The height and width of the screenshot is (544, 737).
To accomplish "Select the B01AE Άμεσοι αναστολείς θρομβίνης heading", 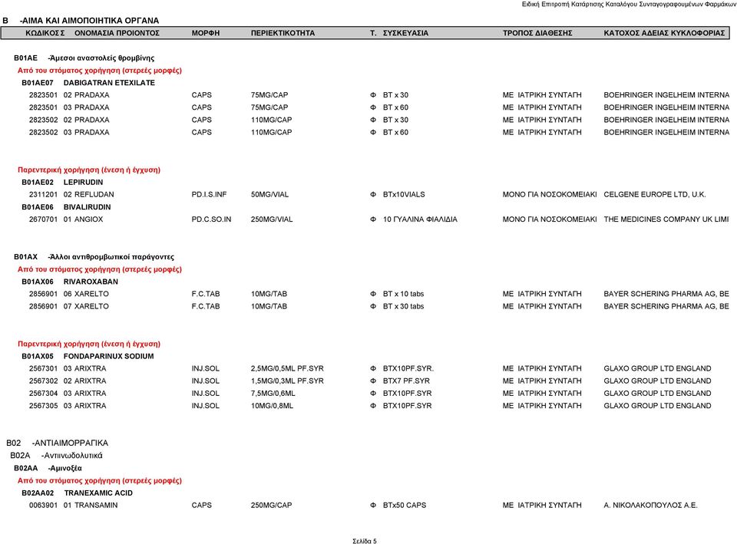I will point(84,58).
